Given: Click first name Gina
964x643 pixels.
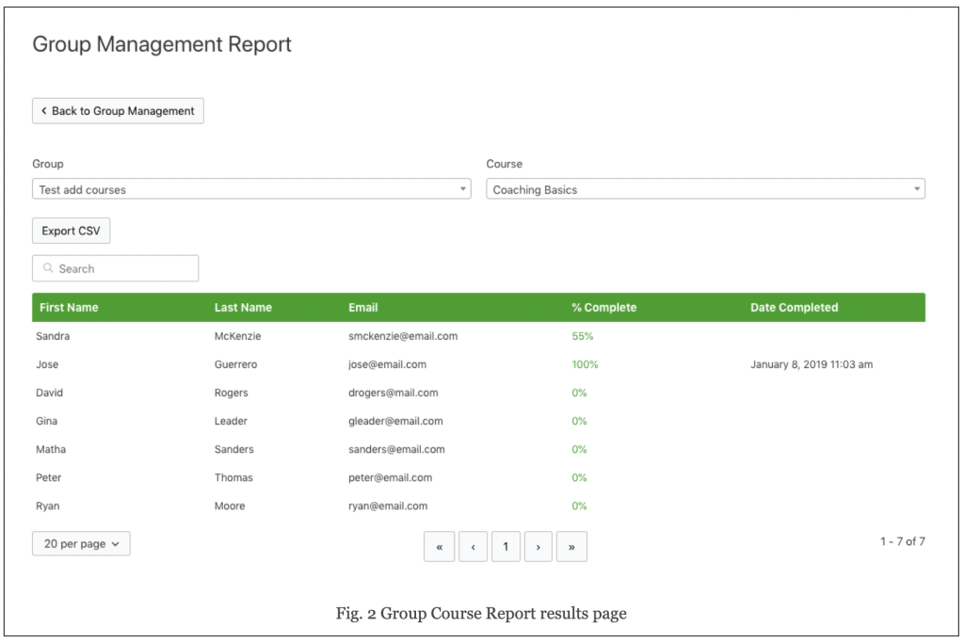Looking at the screenshot, I should (x=47, y=421).
